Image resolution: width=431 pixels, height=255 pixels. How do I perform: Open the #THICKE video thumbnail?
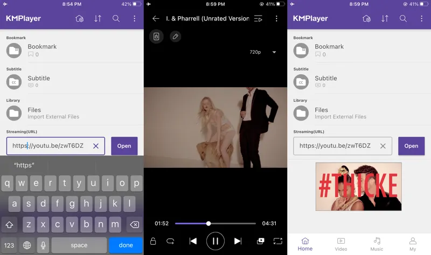coord(358,187)
